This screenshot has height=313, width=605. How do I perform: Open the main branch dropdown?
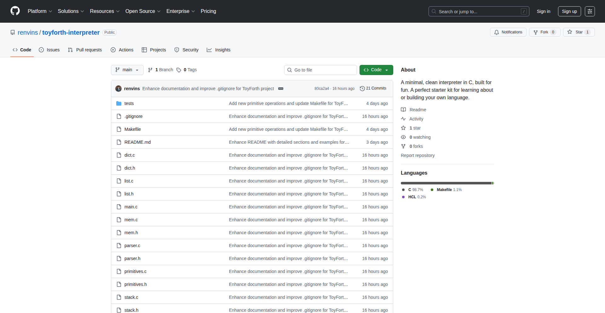pos(127,70)
